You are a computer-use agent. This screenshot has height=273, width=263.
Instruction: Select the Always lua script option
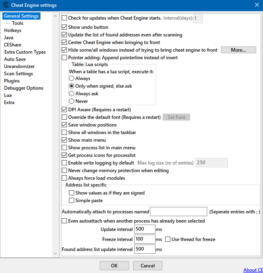[72, 79]
